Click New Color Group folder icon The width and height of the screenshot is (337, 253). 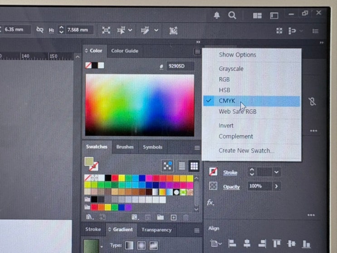[x=160, y=218]
